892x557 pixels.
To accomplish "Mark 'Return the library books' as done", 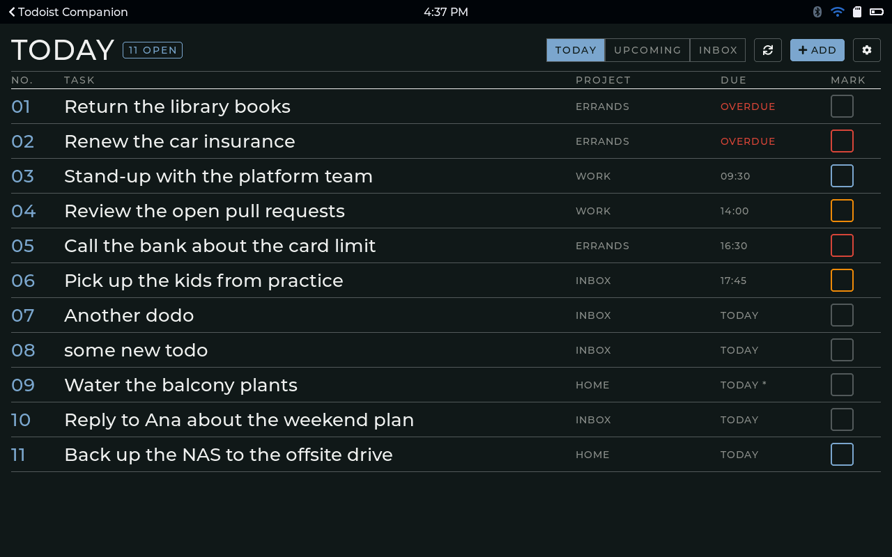I will [x=842, y=107].
